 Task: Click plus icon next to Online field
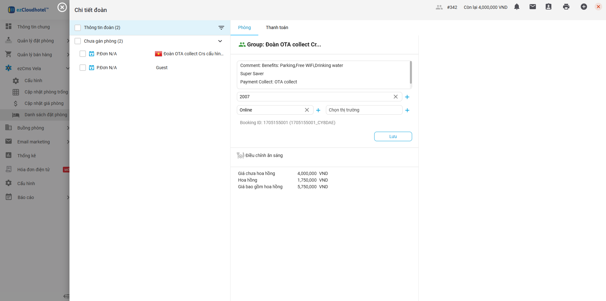[318, 110]
